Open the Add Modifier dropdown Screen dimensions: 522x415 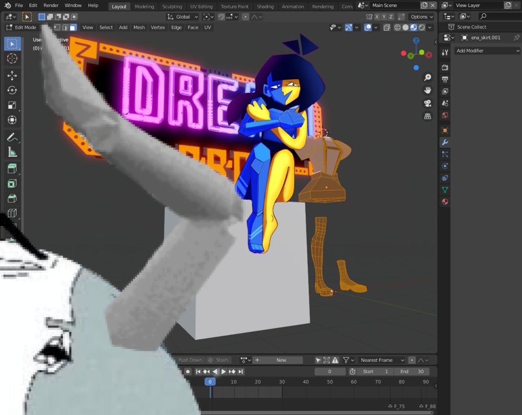pos(488,51)
